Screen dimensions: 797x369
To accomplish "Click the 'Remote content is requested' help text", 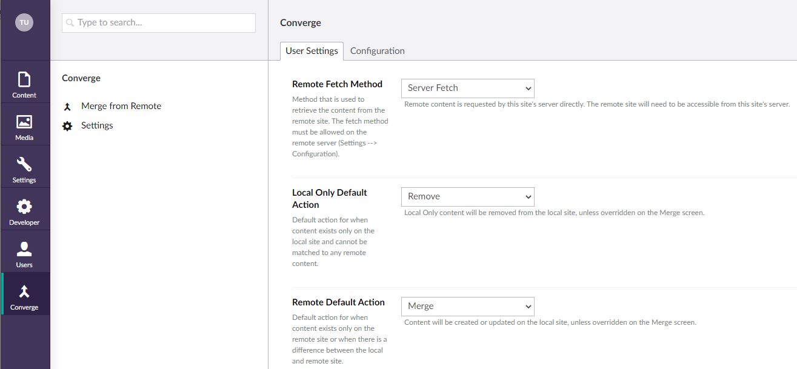I will point(597,104).
